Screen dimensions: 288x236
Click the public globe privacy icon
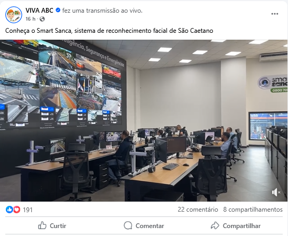(x=42, y=19)
